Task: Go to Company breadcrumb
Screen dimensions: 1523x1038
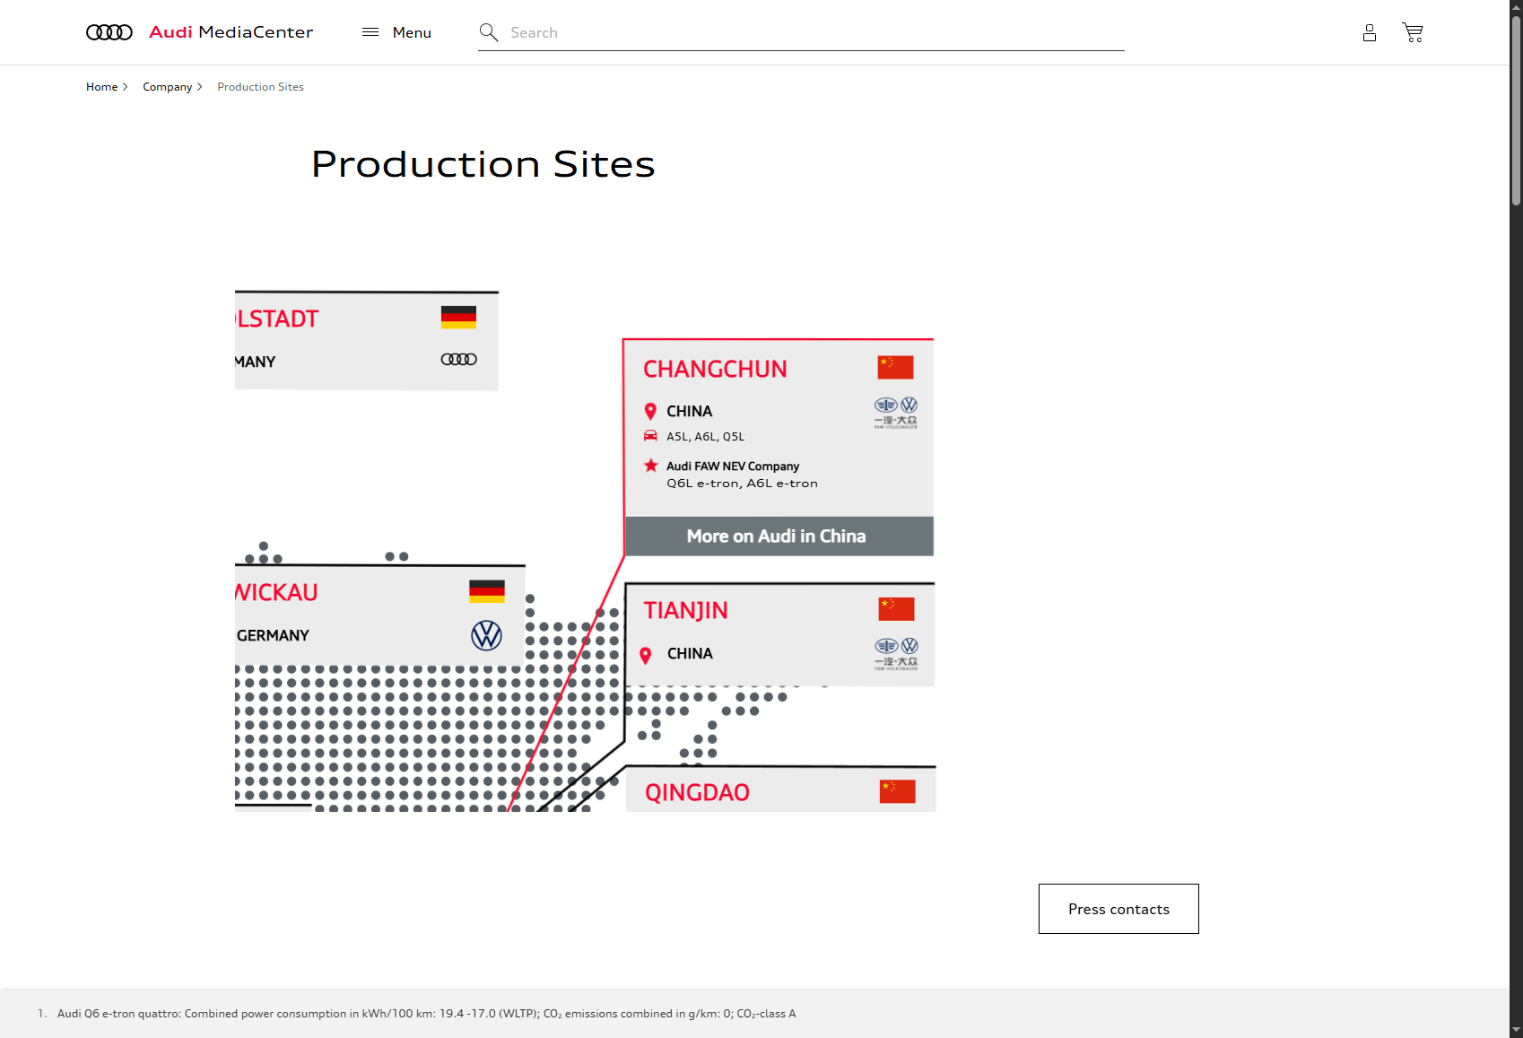Action: tap(168, 87)
